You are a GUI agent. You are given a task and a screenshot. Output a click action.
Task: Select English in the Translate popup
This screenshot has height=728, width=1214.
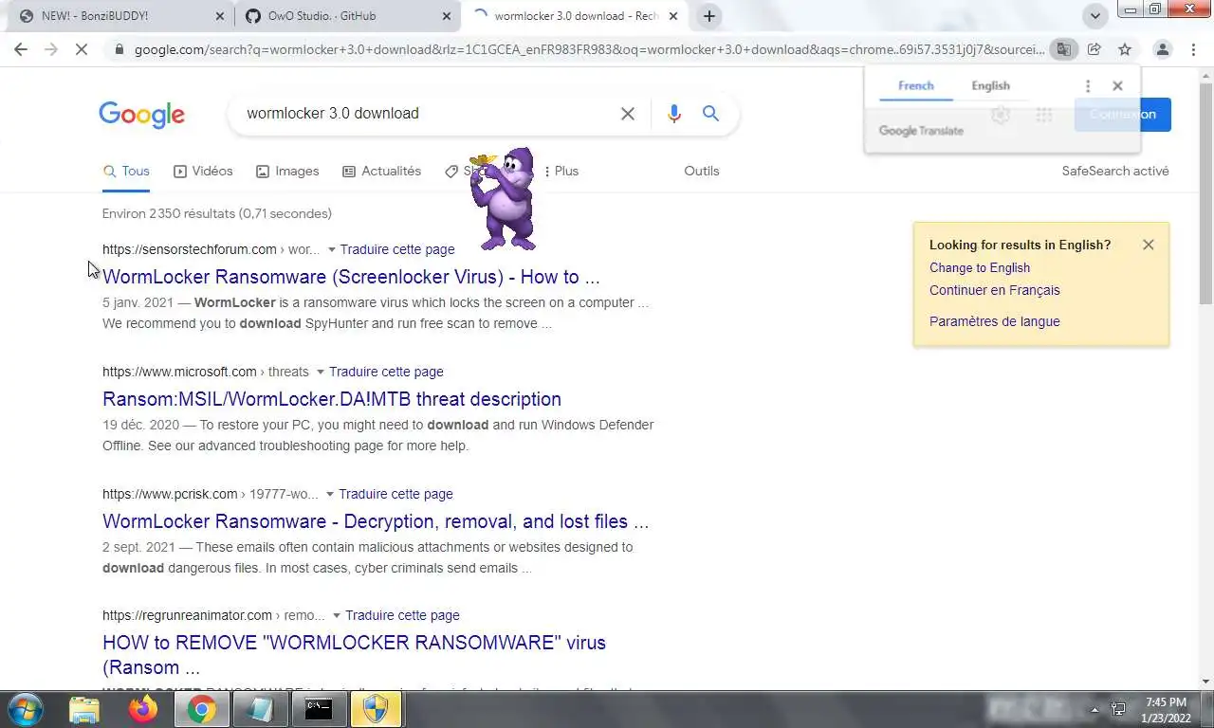click(x=990, y=85)
